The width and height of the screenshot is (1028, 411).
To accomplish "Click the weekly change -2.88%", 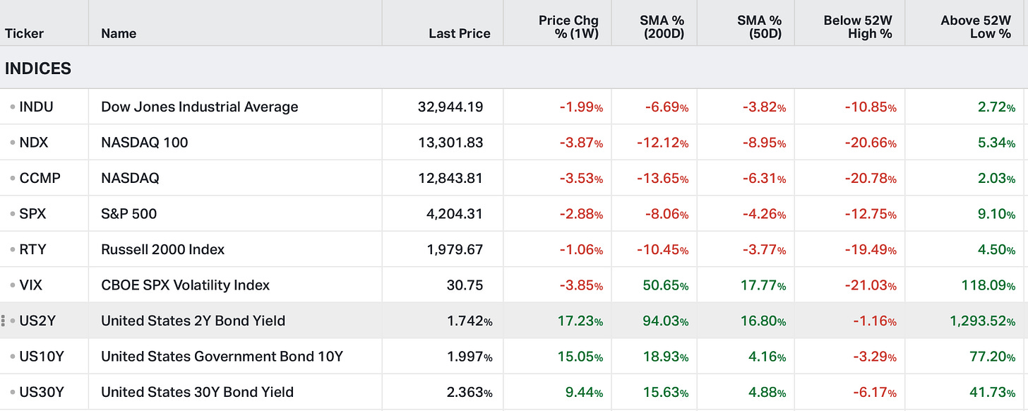I will point(581,214).
